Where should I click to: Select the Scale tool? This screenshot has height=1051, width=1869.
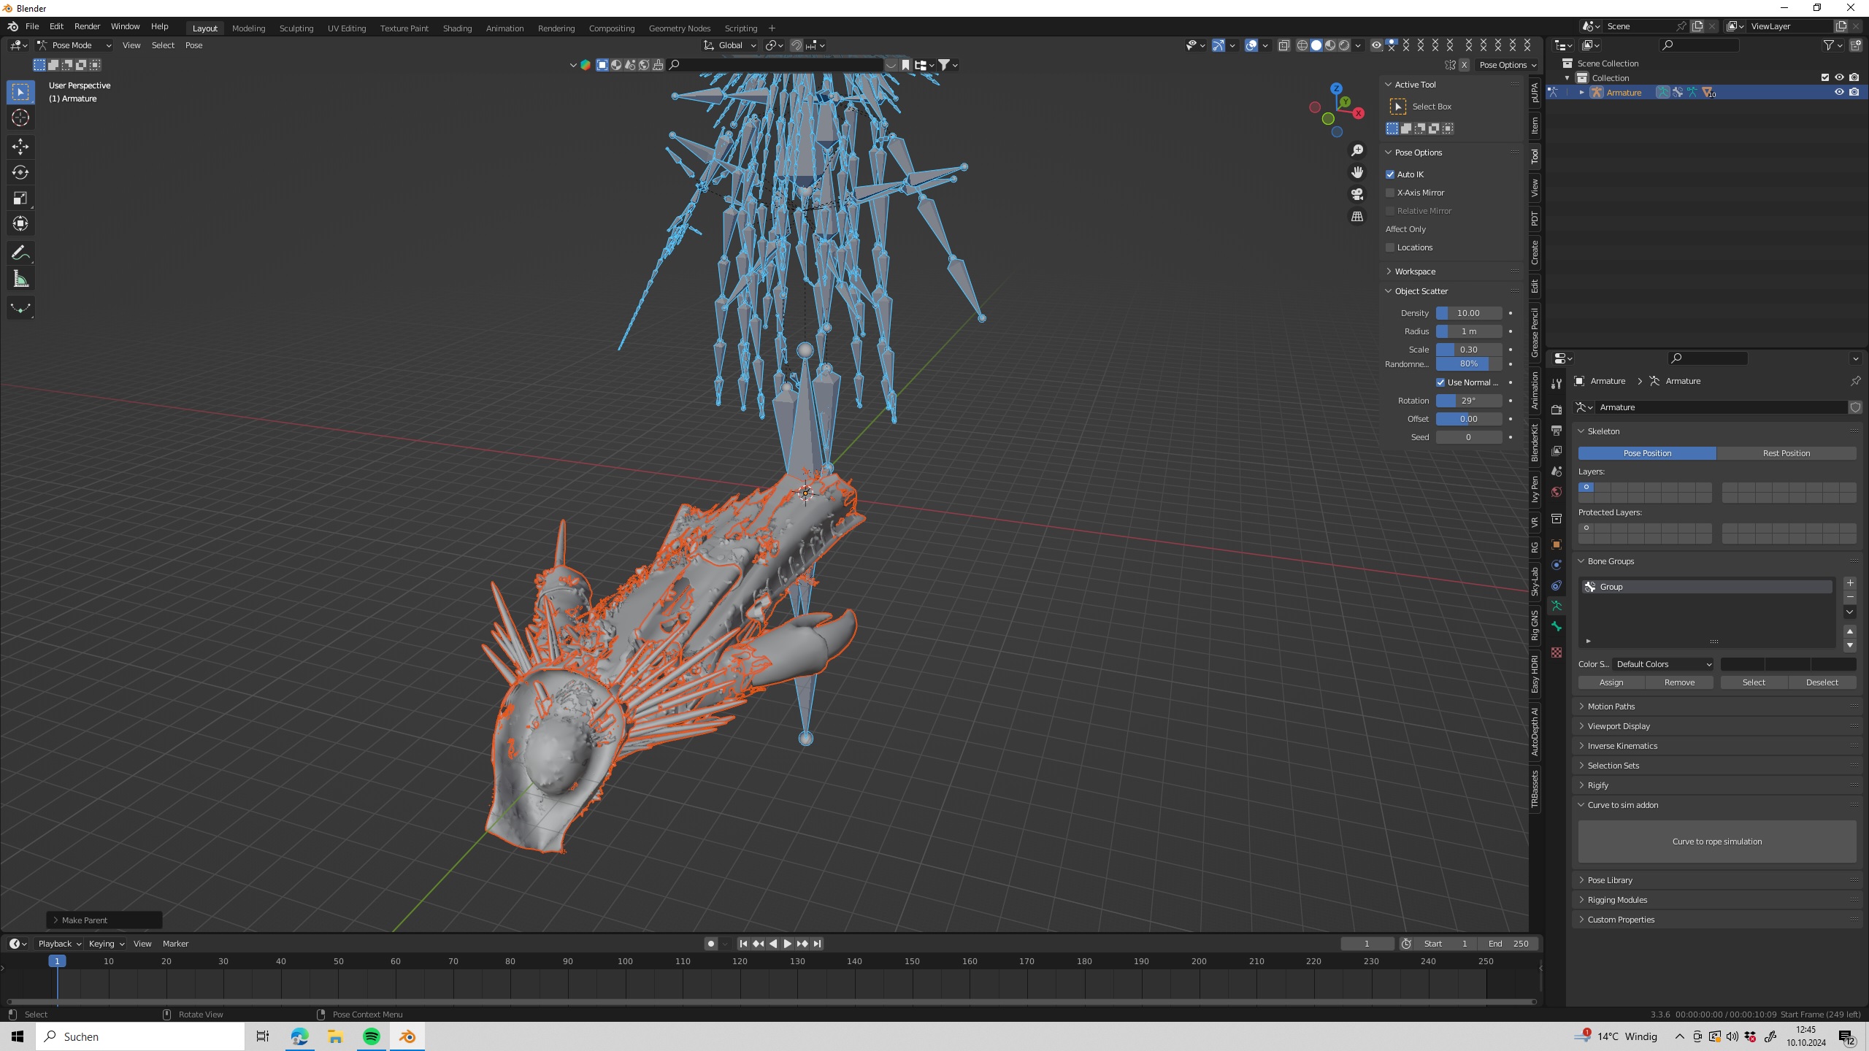(x=20, y=198)
